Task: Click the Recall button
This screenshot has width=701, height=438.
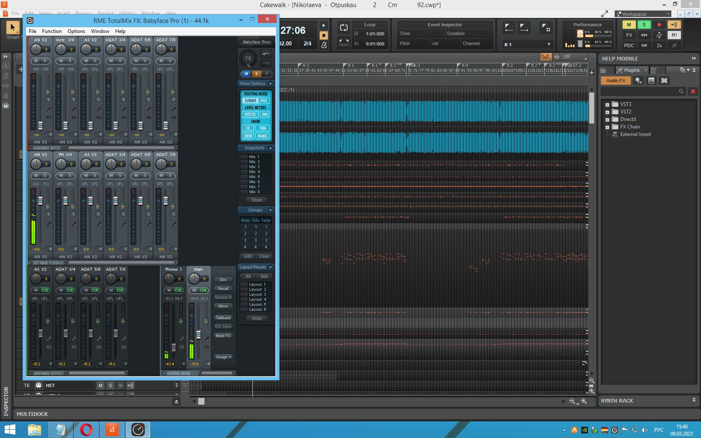Action: point(223,288)
